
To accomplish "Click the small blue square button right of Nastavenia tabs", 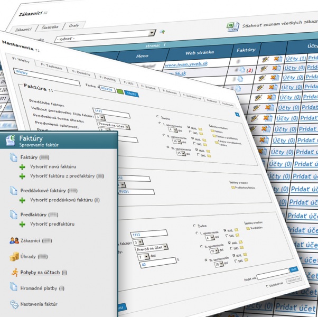I will click(237, 115).
